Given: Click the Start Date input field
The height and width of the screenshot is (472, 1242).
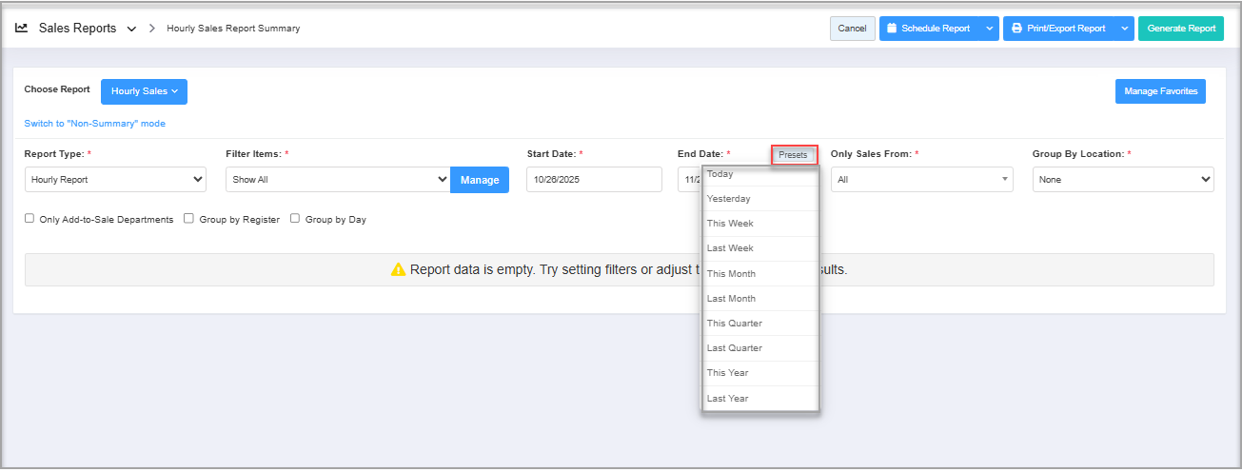Looking at the screenshot, I should click(593, 180).
